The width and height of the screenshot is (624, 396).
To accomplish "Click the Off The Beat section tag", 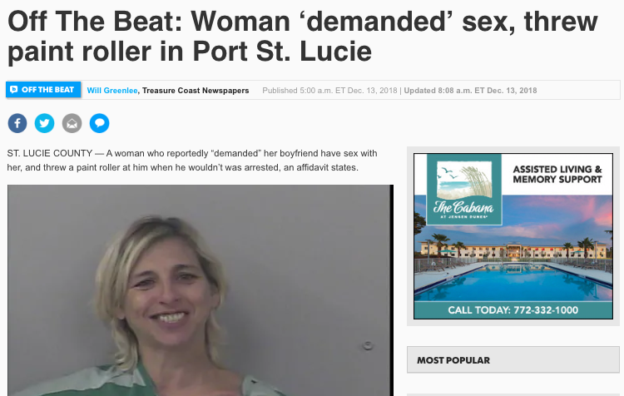I will coord(43,90).
